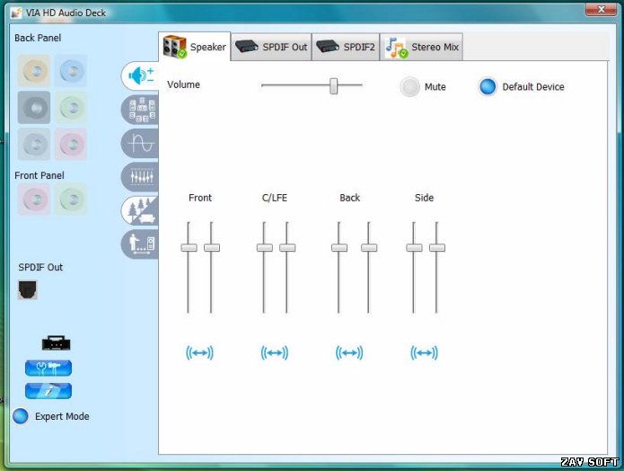Viewport: 624px width, 471px height.
Task: Click the Back left slider handle
Action: [339, 247]
